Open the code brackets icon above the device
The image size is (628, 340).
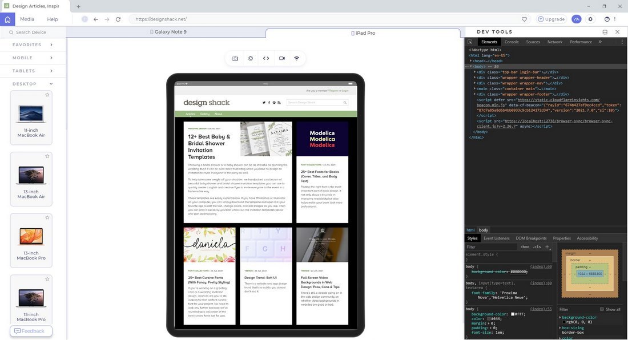[x=266, y=58]
